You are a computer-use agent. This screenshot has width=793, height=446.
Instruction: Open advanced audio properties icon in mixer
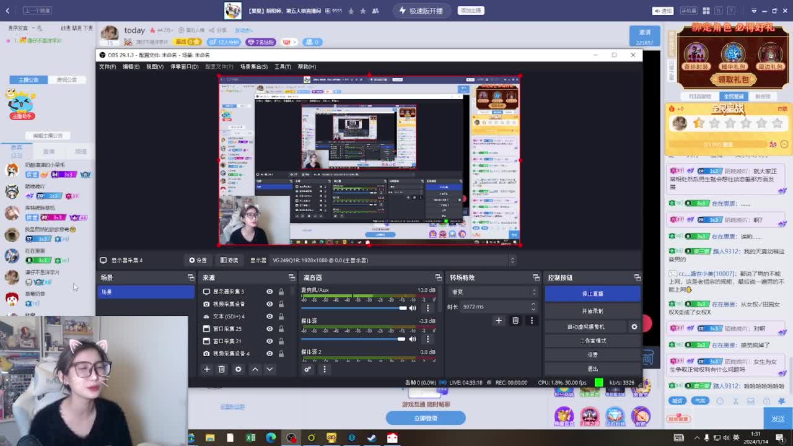[x=308, y=369]
